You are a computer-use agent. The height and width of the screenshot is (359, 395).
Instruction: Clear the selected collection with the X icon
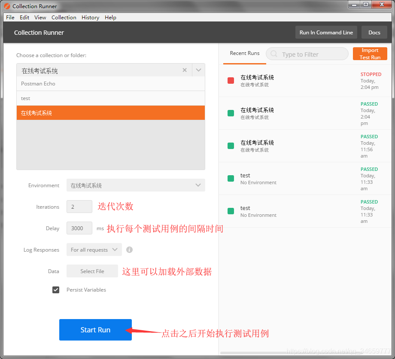[185, 70]
